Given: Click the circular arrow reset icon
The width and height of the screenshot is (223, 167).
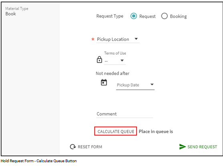Looking at the screenshot, I should [x=73, y=147].
